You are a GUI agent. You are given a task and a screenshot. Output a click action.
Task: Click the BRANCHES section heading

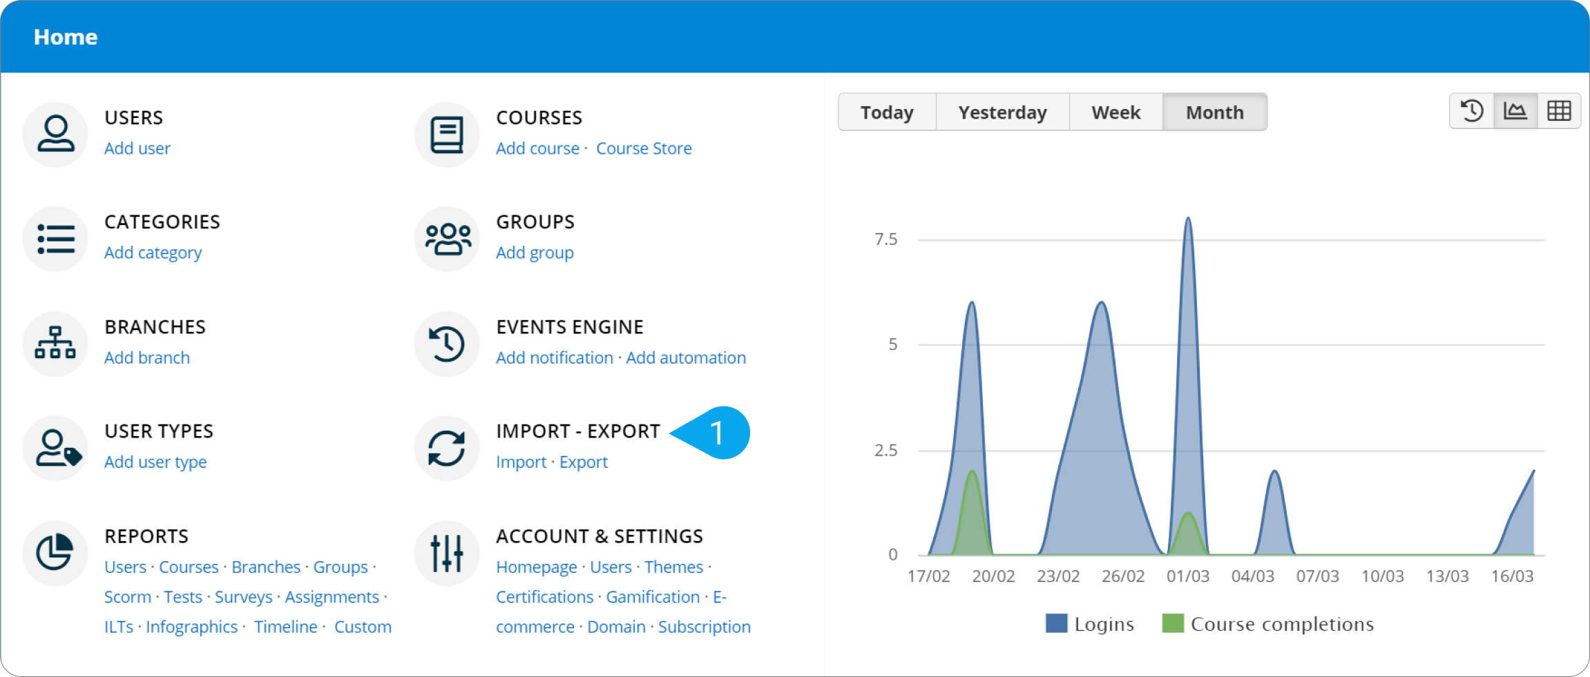click(155, 327)
